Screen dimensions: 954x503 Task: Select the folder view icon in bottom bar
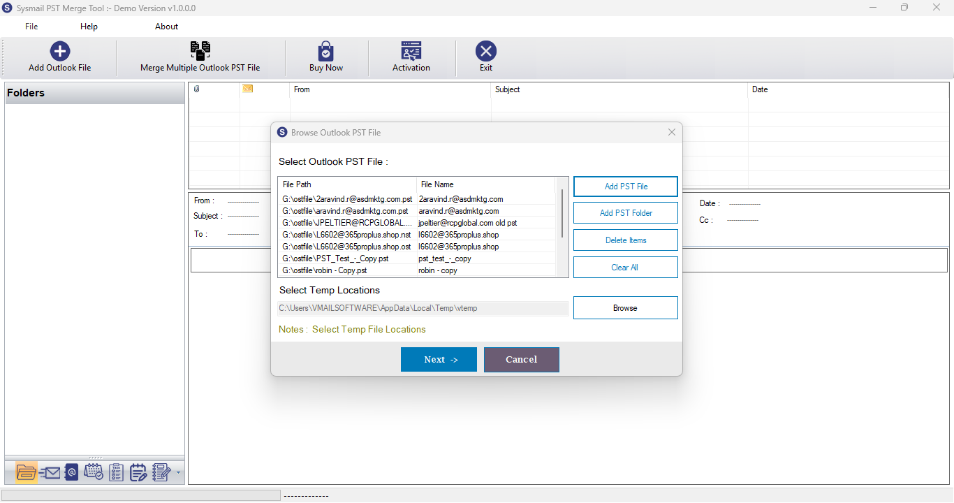click(x=26, y=472)
